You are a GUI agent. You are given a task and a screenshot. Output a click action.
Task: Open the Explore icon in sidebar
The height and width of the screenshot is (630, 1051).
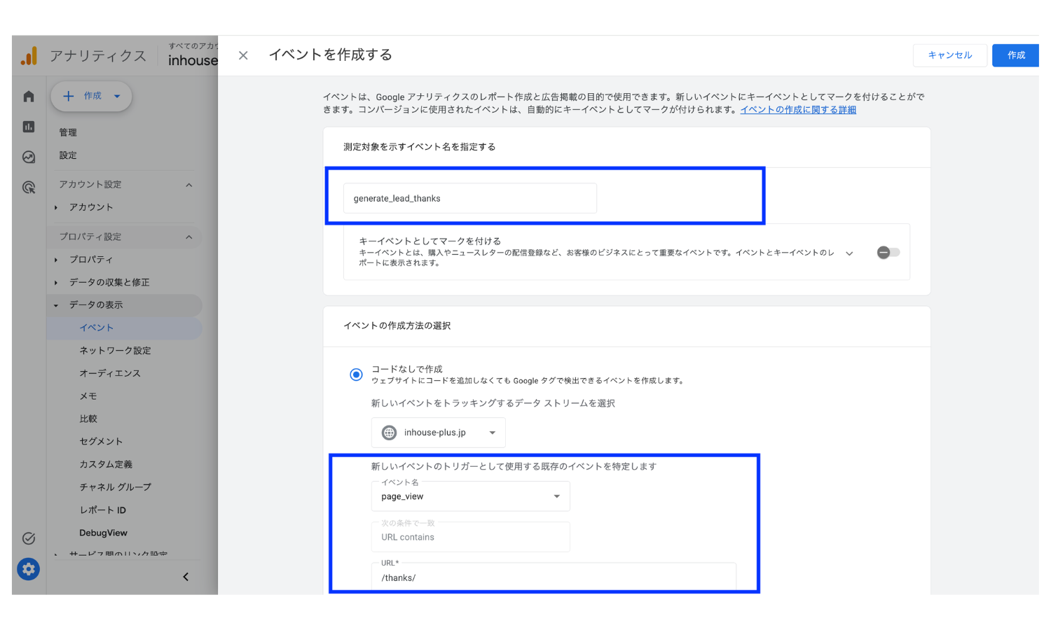tap(29, 157)
